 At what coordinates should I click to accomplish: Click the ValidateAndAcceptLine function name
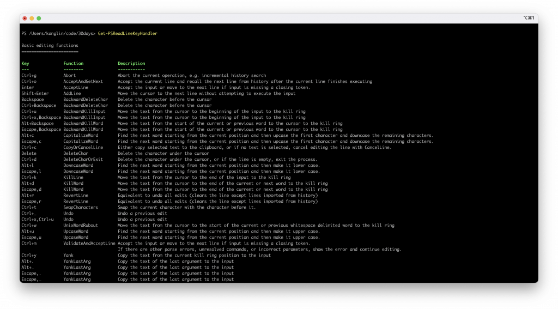click(89, 244)
